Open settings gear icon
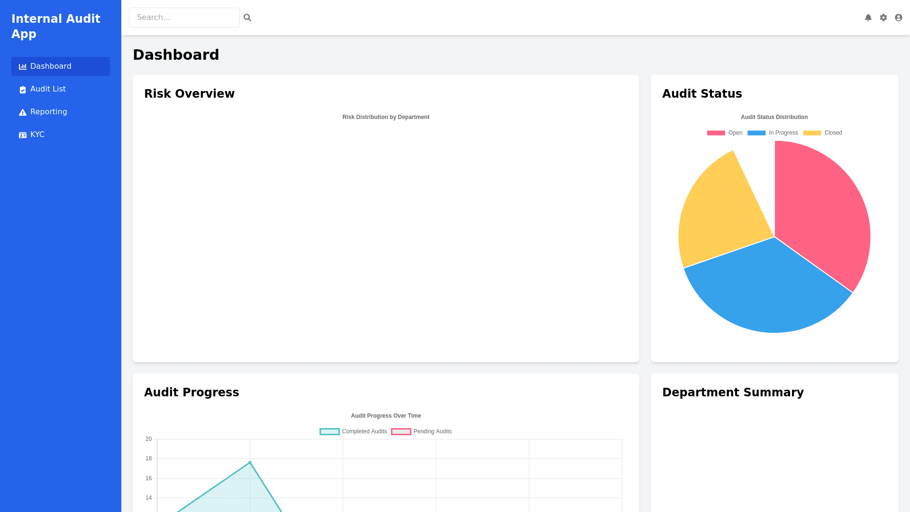 tap(883, 18)
